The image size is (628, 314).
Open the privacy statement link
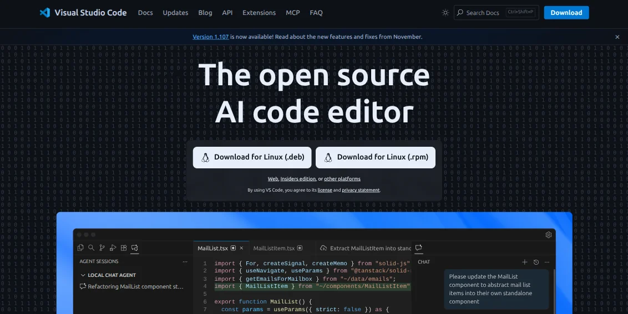pos(361,191)
